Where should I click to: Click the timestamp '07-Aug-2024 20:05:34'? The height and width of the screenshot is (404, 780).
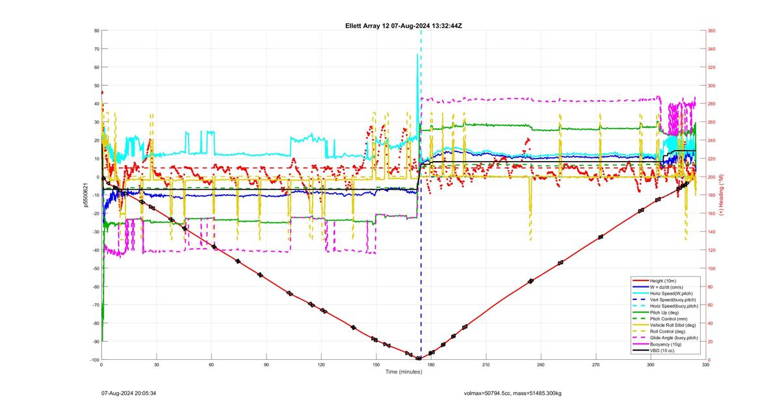tap(129, 394)
